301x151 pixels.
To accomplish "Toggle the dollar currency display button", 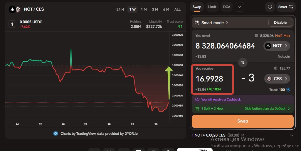I will (12, 24).
